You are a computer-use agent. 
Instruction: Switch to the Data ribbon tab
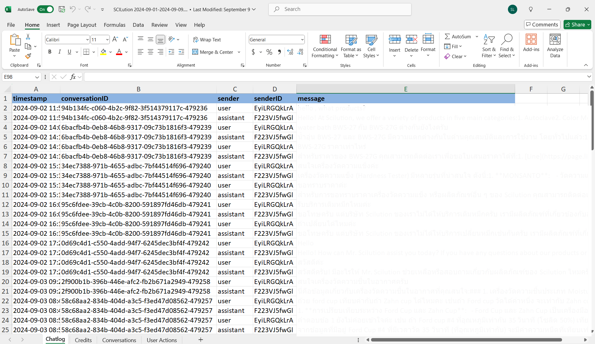point(138,25)
